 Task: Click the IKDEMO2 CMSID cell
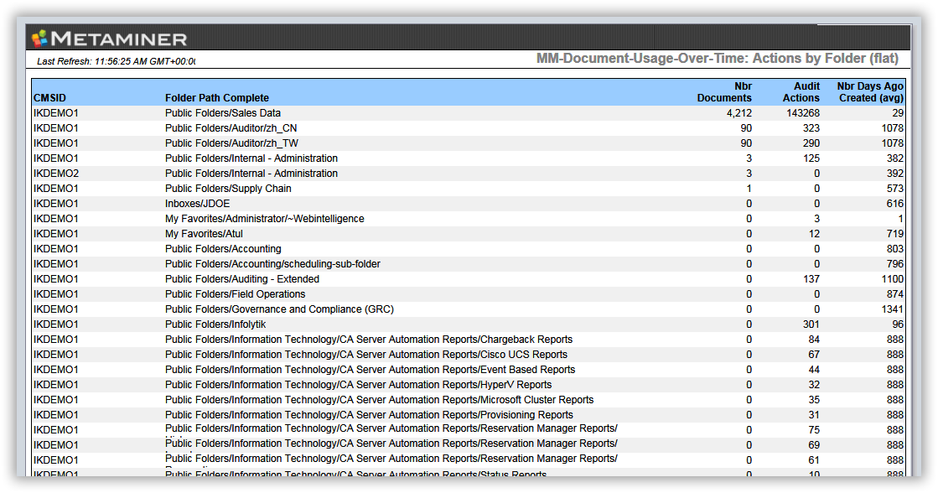click(x=56, y=174)
